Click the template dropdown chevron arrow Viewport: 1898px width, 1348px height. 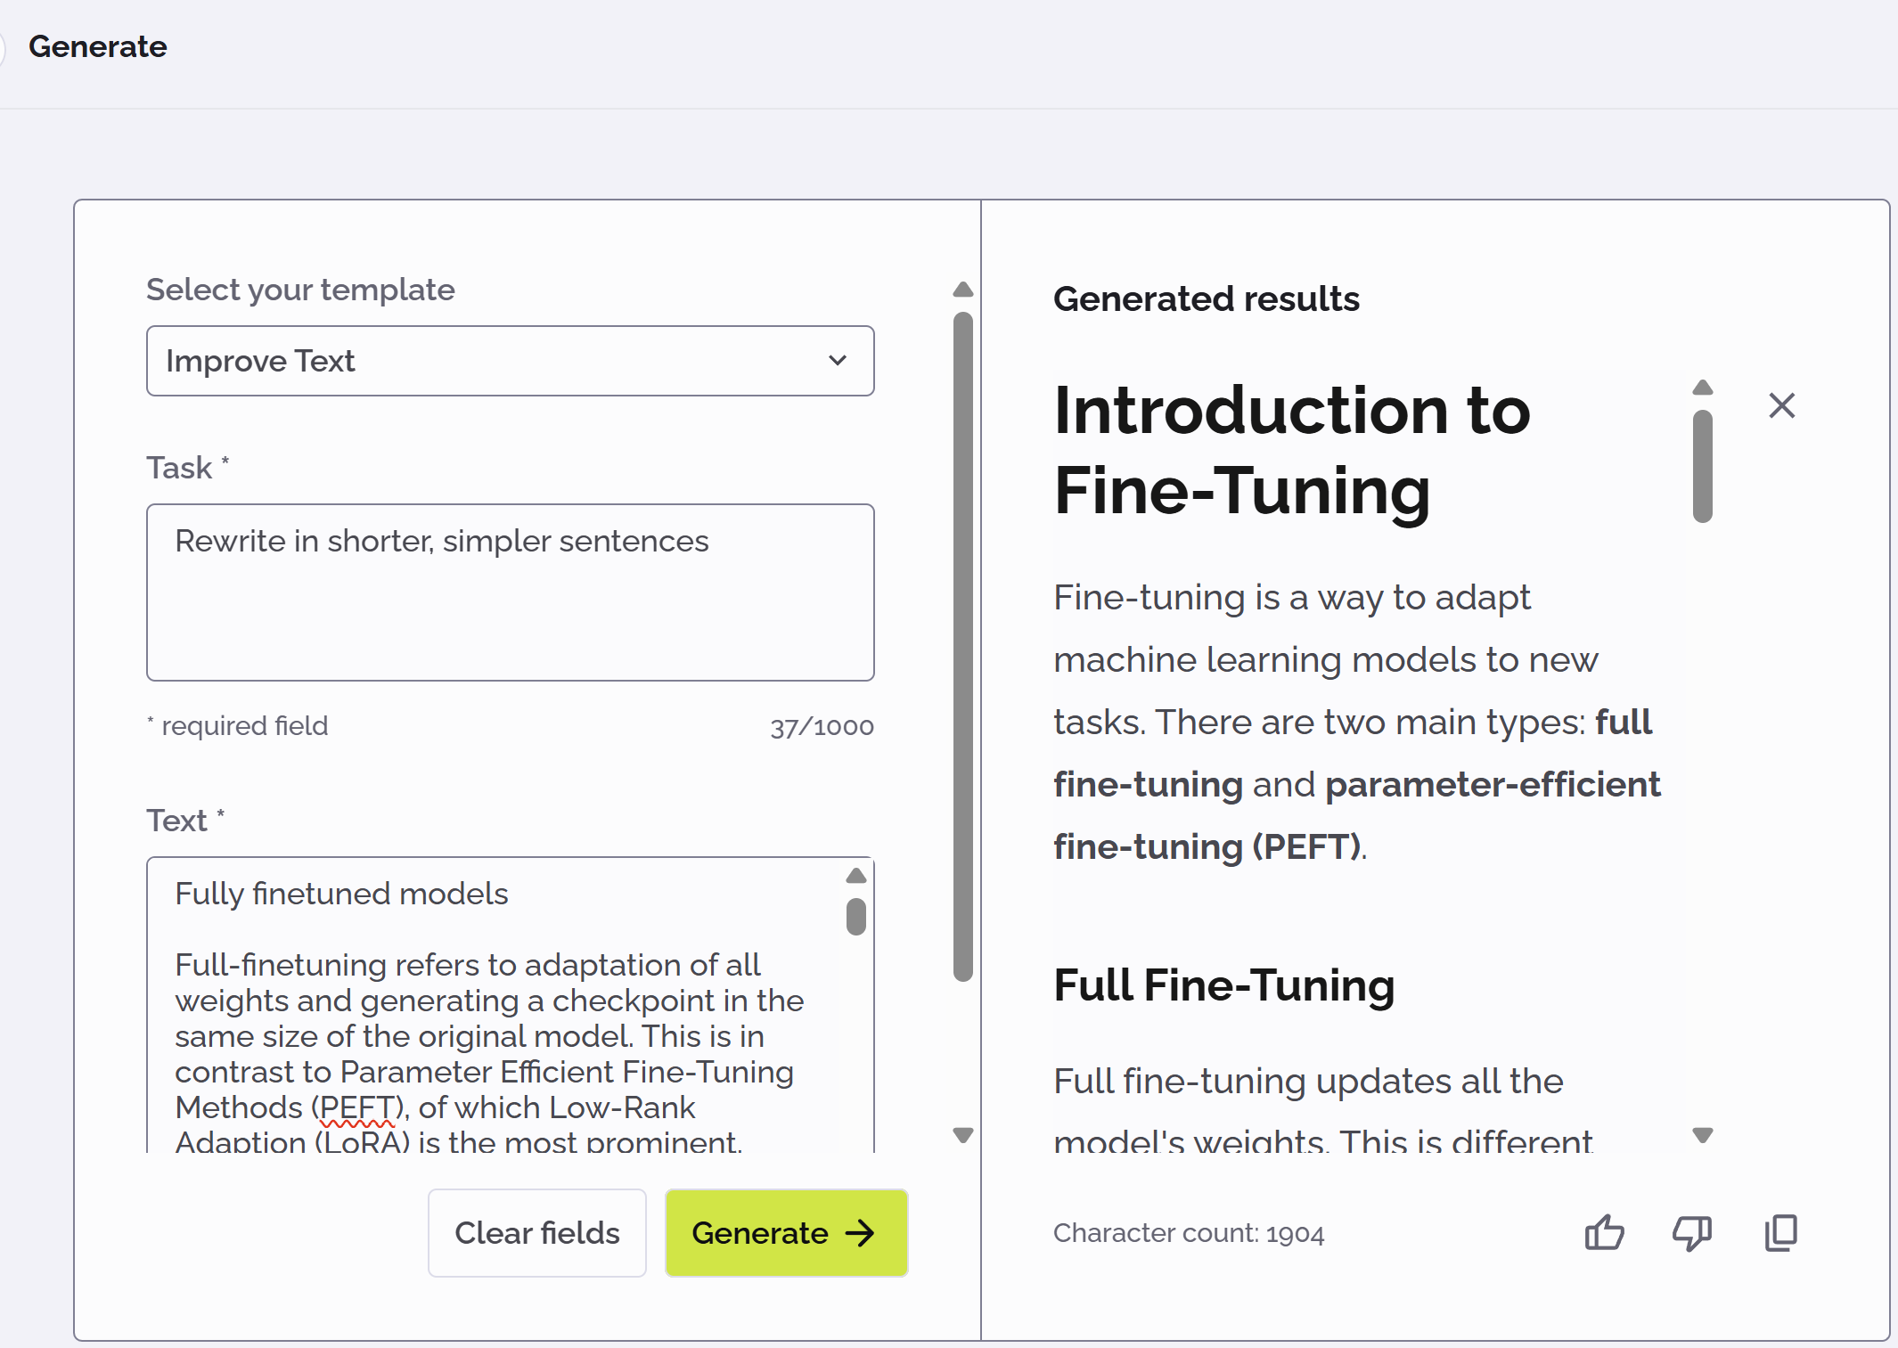[837, 361]
